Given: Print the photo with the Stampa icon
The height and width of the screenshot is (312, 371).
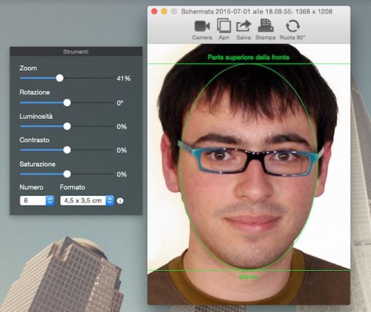Looking at the screenshot, I should [265, 26].
